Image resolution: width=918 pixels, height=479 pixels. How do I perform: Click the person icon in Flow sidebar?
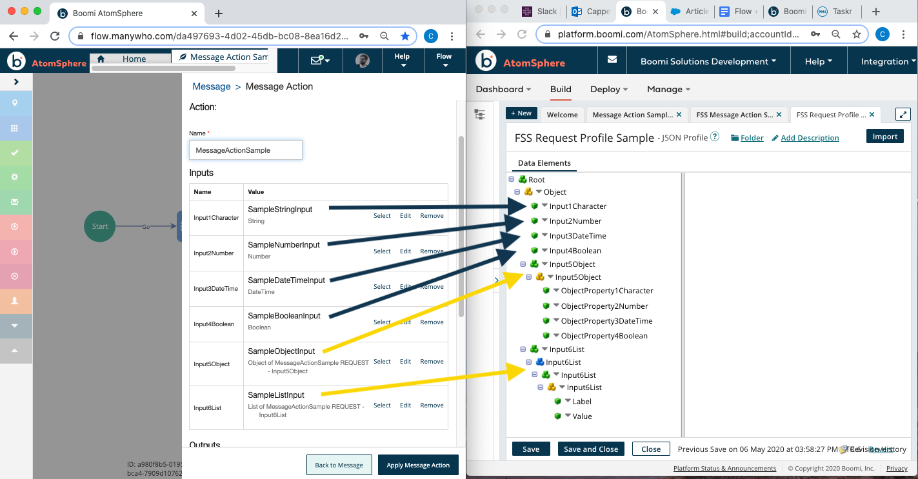click(x=15, y=301)
